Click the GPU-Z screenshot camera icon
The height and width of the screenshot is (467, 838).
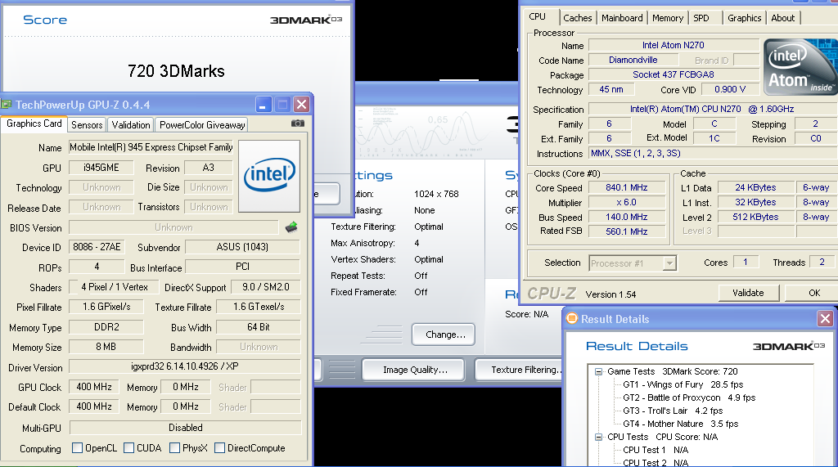pos(298,123)
